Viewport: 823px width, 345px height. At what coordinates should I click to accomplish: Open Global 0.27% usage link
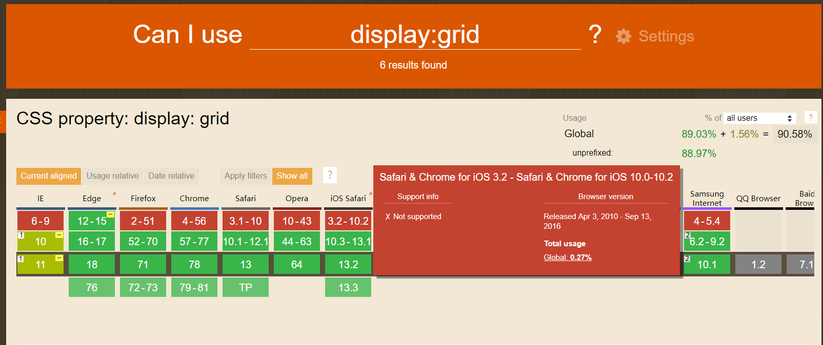568,257
